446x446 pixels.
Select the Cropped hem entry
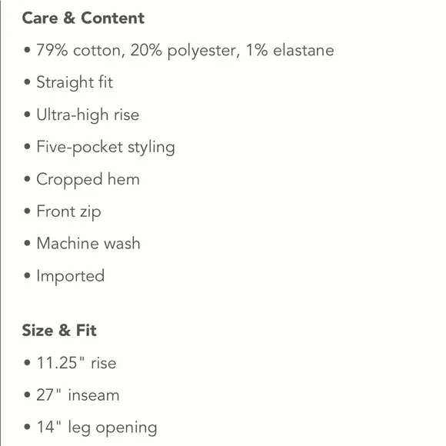pyautogui.click(x=88, y=180)
